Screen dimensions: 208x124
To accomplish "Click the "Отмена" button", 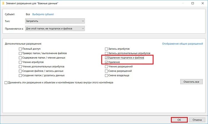I will click(x=197, y=120).
